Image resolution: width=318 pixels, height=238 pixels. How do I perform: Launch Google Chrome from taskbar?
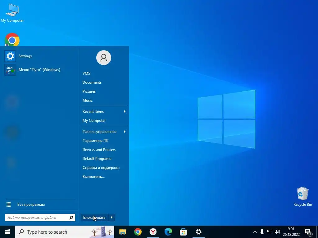(138, 232)
